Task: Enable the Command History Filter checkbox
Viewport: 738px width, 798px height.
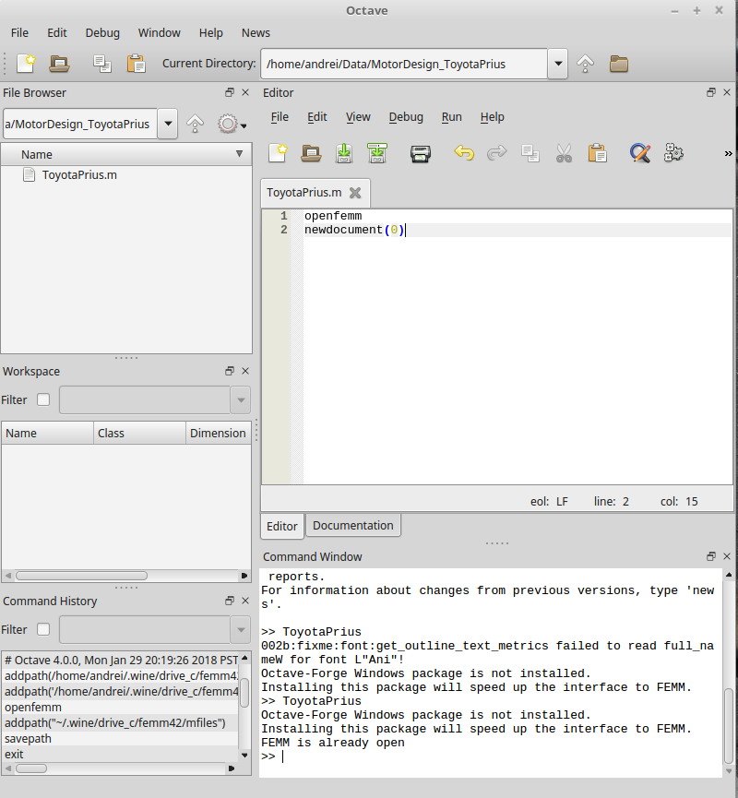Action: tap(43, 629)
